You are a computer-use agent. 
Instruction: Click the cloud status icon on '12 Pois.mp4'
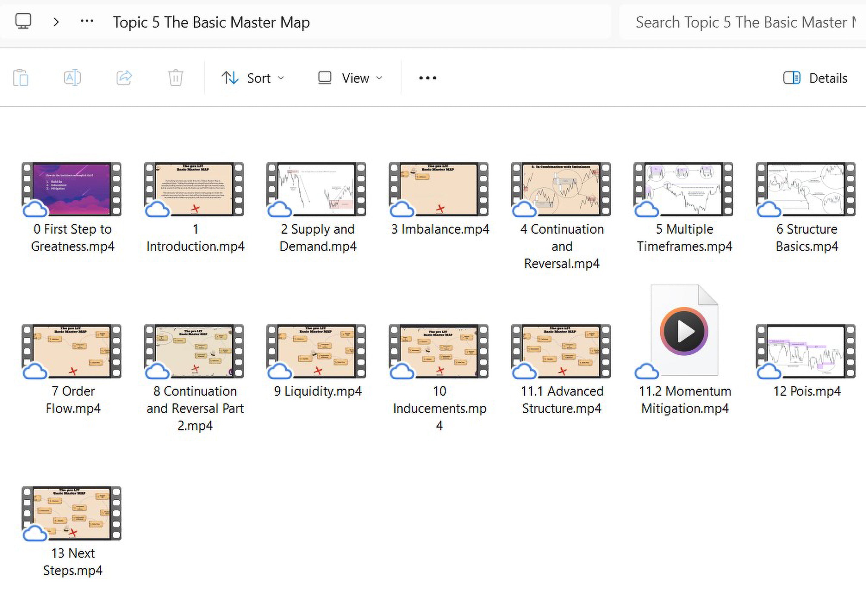pos(769,371)
